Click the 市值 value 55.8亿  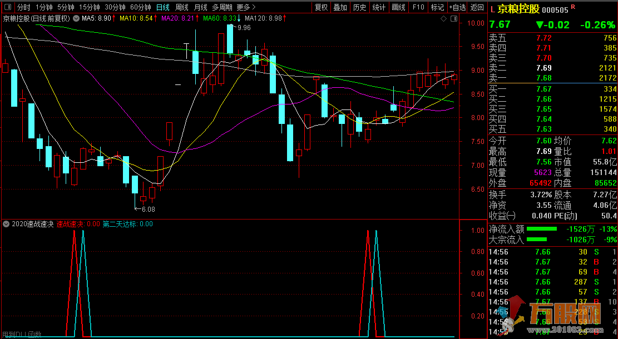click(x=605, y=162)
